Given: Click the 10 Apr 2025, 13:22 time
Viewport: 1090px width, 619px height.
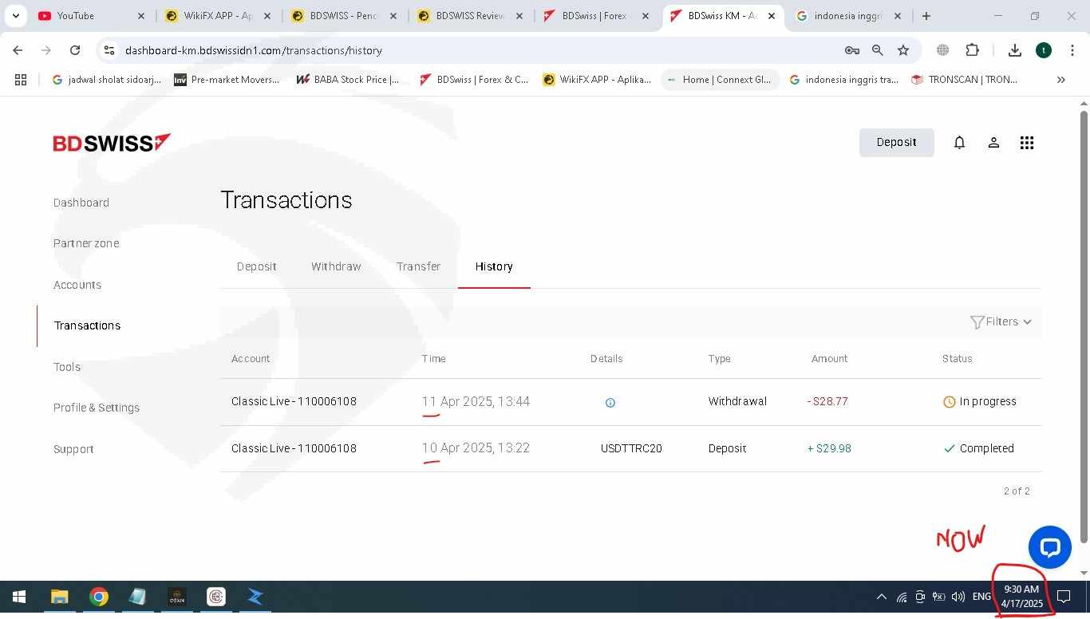Looking at the screenshot, I should 476,448.
